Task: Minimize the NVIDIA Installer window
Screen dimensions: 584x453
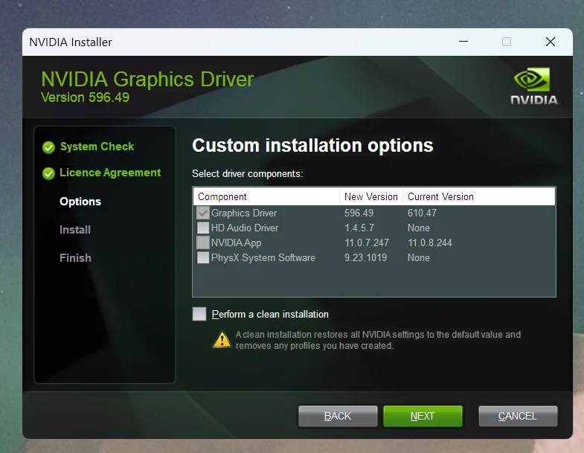Action: pos(463,42)
